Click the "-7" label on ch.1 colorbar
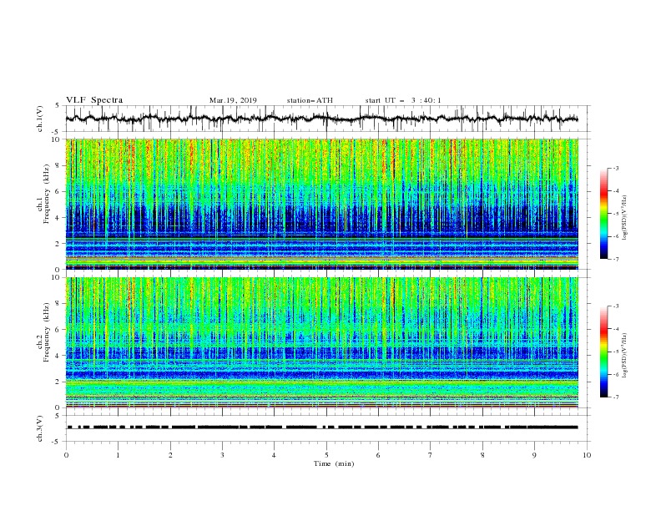 [x=615, y=259]
